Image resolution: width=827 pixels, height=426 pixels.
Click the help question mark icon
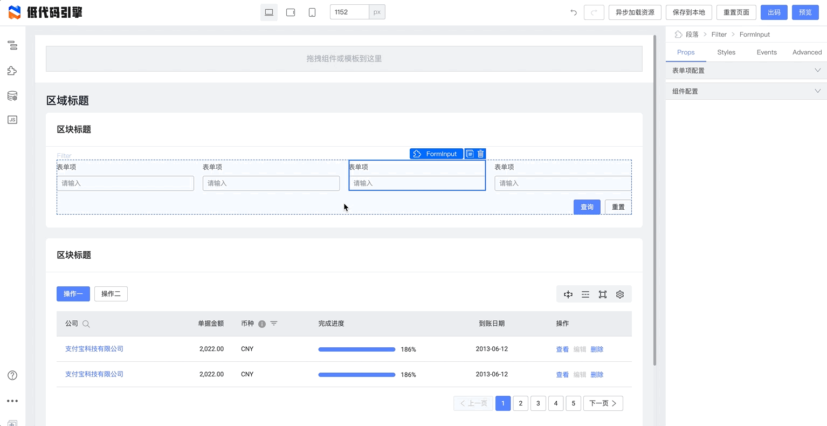coord(12,375)
